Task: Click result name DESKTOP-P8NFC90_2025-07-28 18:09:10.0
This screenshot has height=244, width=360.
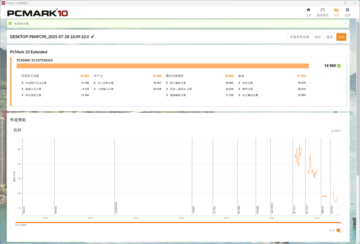Action: click(50, 37)
